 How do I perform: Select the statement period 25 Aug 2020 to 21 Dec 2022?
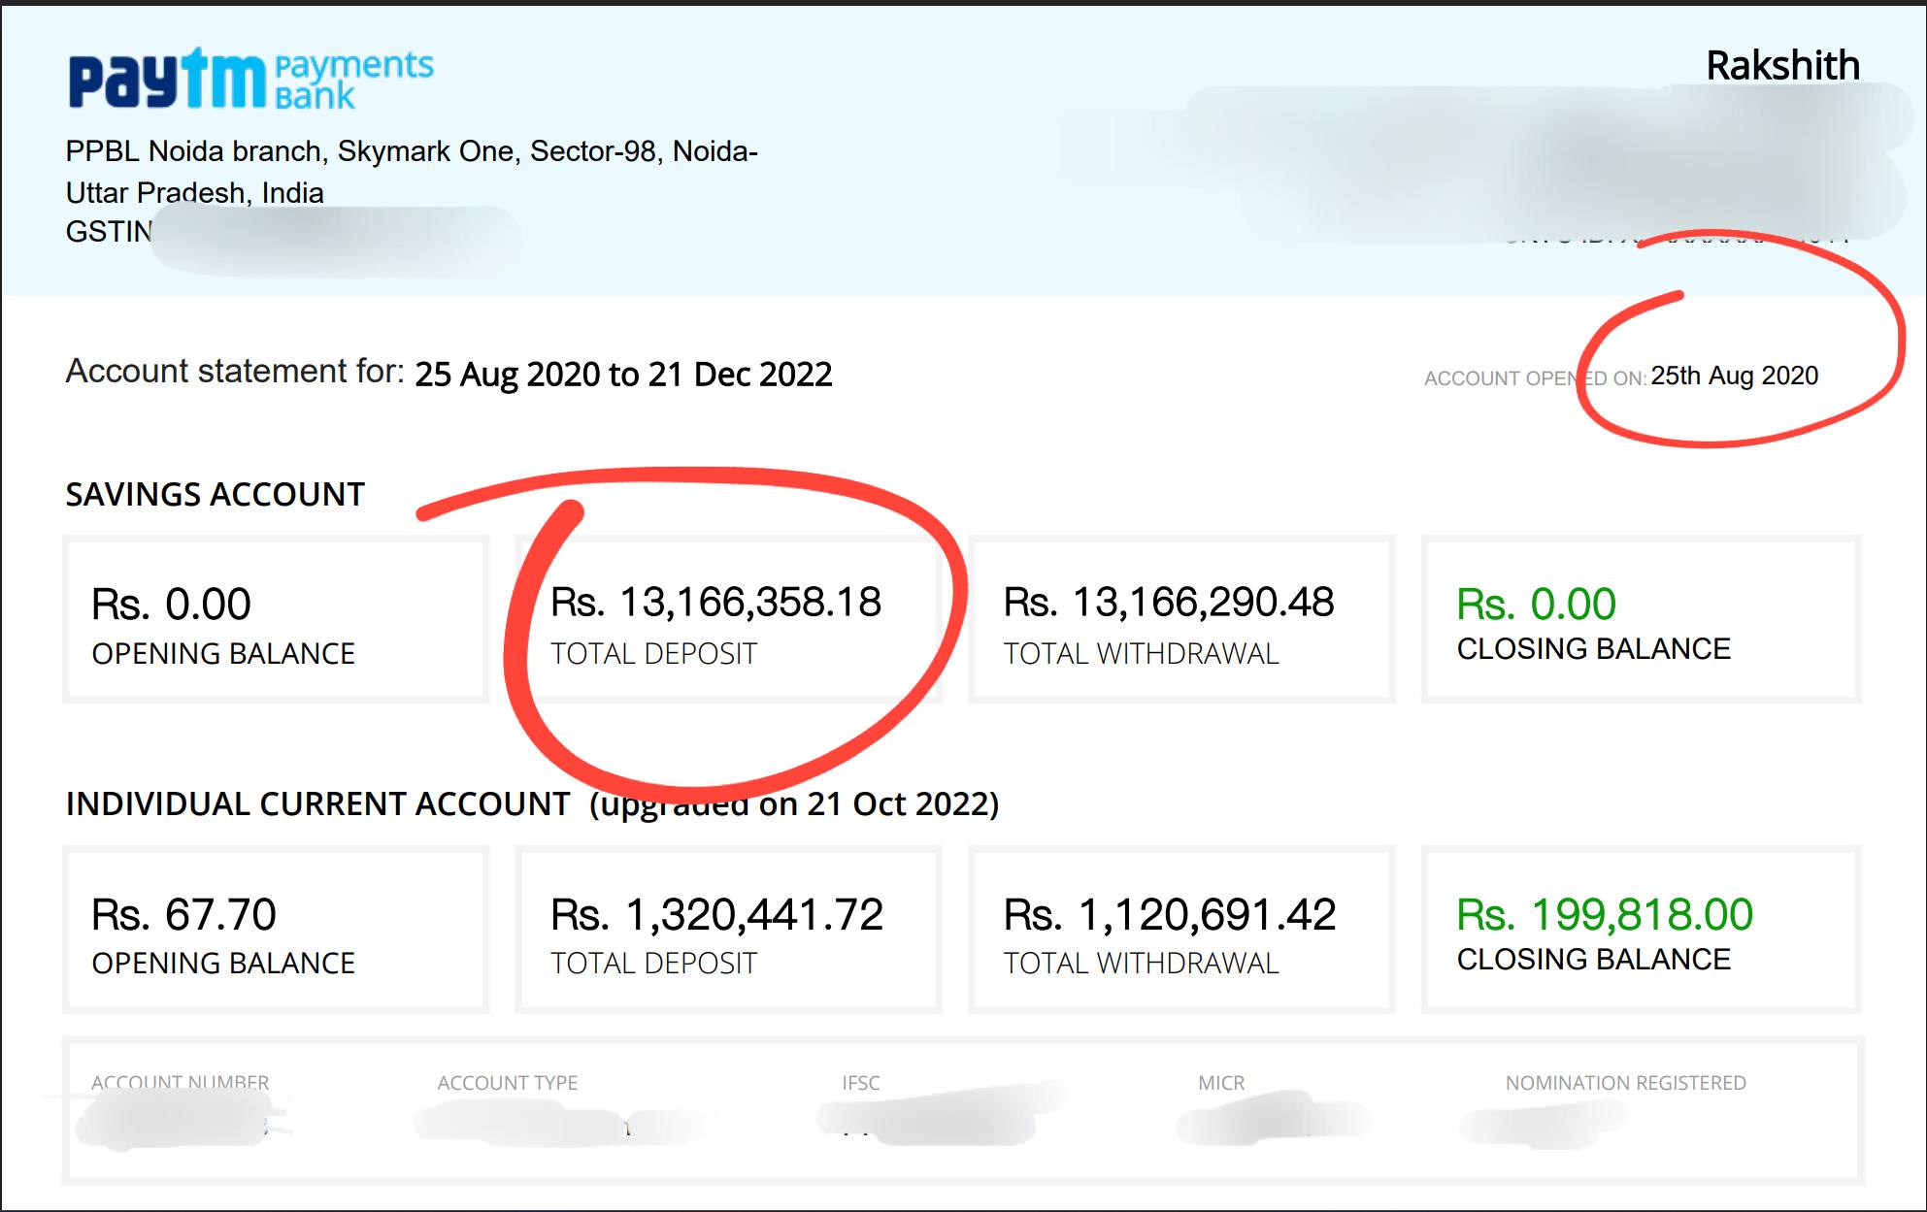click(623, 375)
